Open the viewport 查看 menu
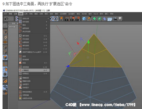142x109 pixels. coord(14,24)
